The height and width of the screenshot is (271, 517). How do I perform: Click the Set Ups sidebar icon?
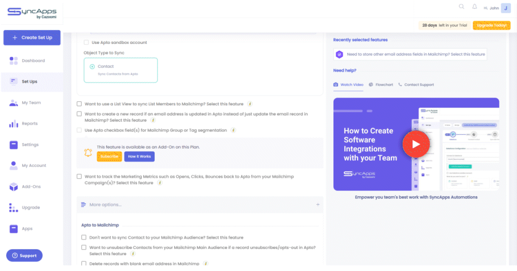coord(13,82)
